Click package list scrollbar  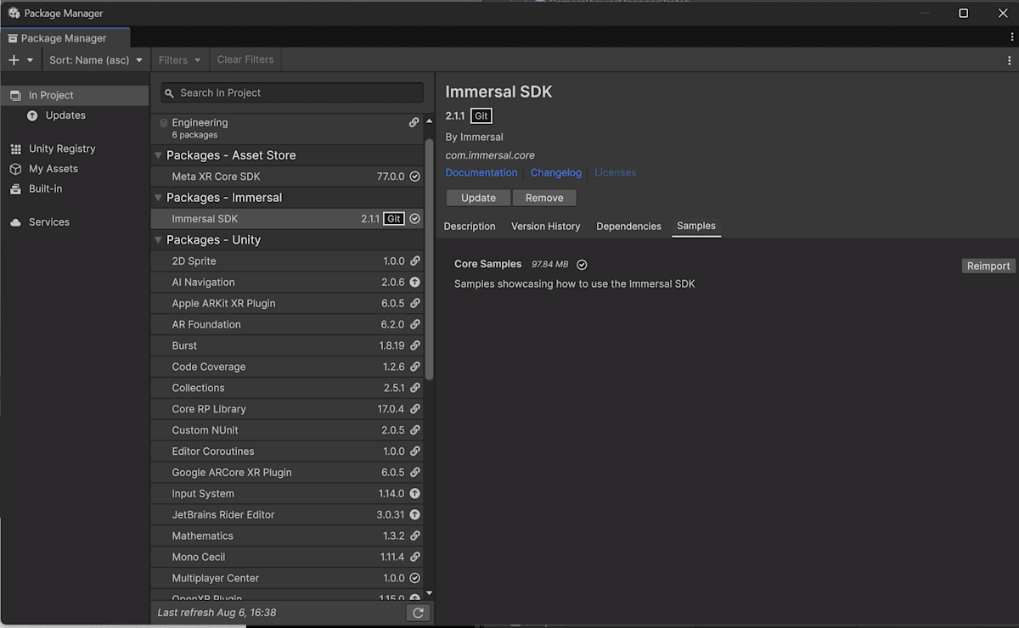(x=429, y=259)
